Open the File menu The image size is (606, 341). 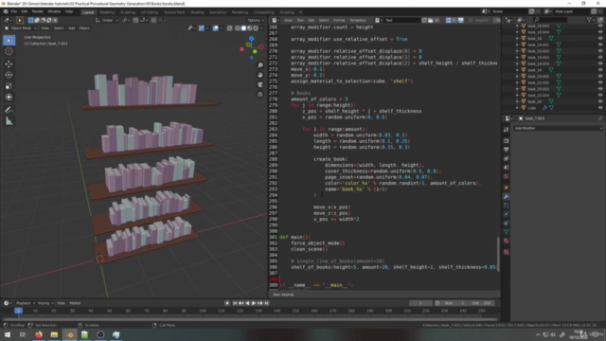click(x=14, y=11)
